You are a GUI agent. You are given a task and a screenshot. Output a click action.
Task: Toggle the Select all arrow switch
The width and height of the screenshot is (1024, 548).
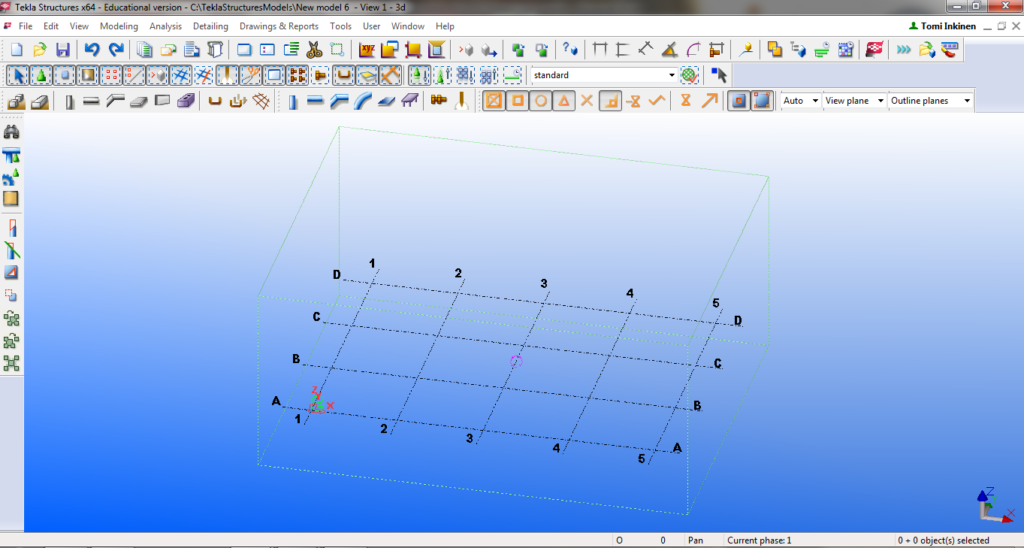point(18,75)
